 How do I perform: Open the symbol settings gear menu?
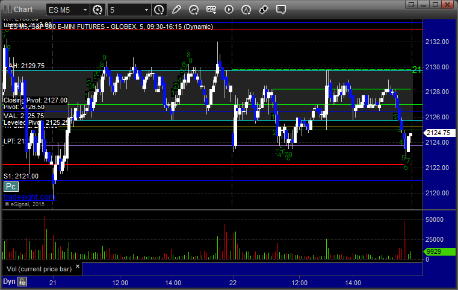pyautogui.click(x=97, y=10)
